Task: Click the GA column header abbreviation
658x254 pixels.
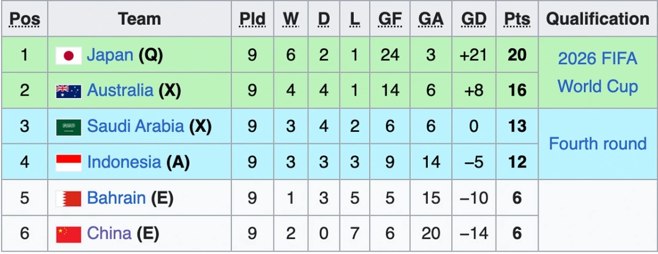Action: pyautogui.click(x=431, y=19)
